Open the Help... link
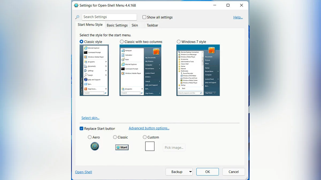Viewport: 321px width, 180px height. pos(238,17)
